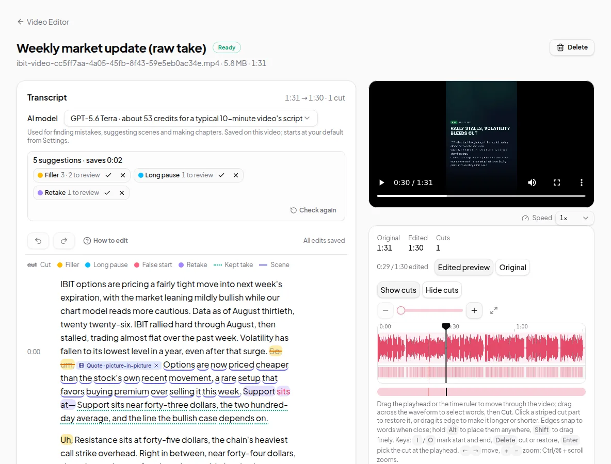Play the video preview
Viewport: 611px width, 464px height.
(382, 183)
